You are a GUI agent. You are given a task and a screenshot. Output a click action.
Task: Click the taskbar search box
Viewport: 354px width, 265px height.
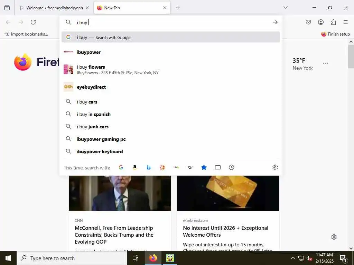[x=72, y=258]
